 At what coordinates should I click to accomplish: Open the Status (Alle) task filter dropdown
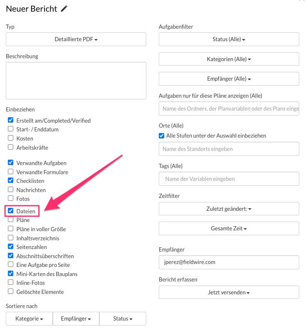(x=229, y=39)
